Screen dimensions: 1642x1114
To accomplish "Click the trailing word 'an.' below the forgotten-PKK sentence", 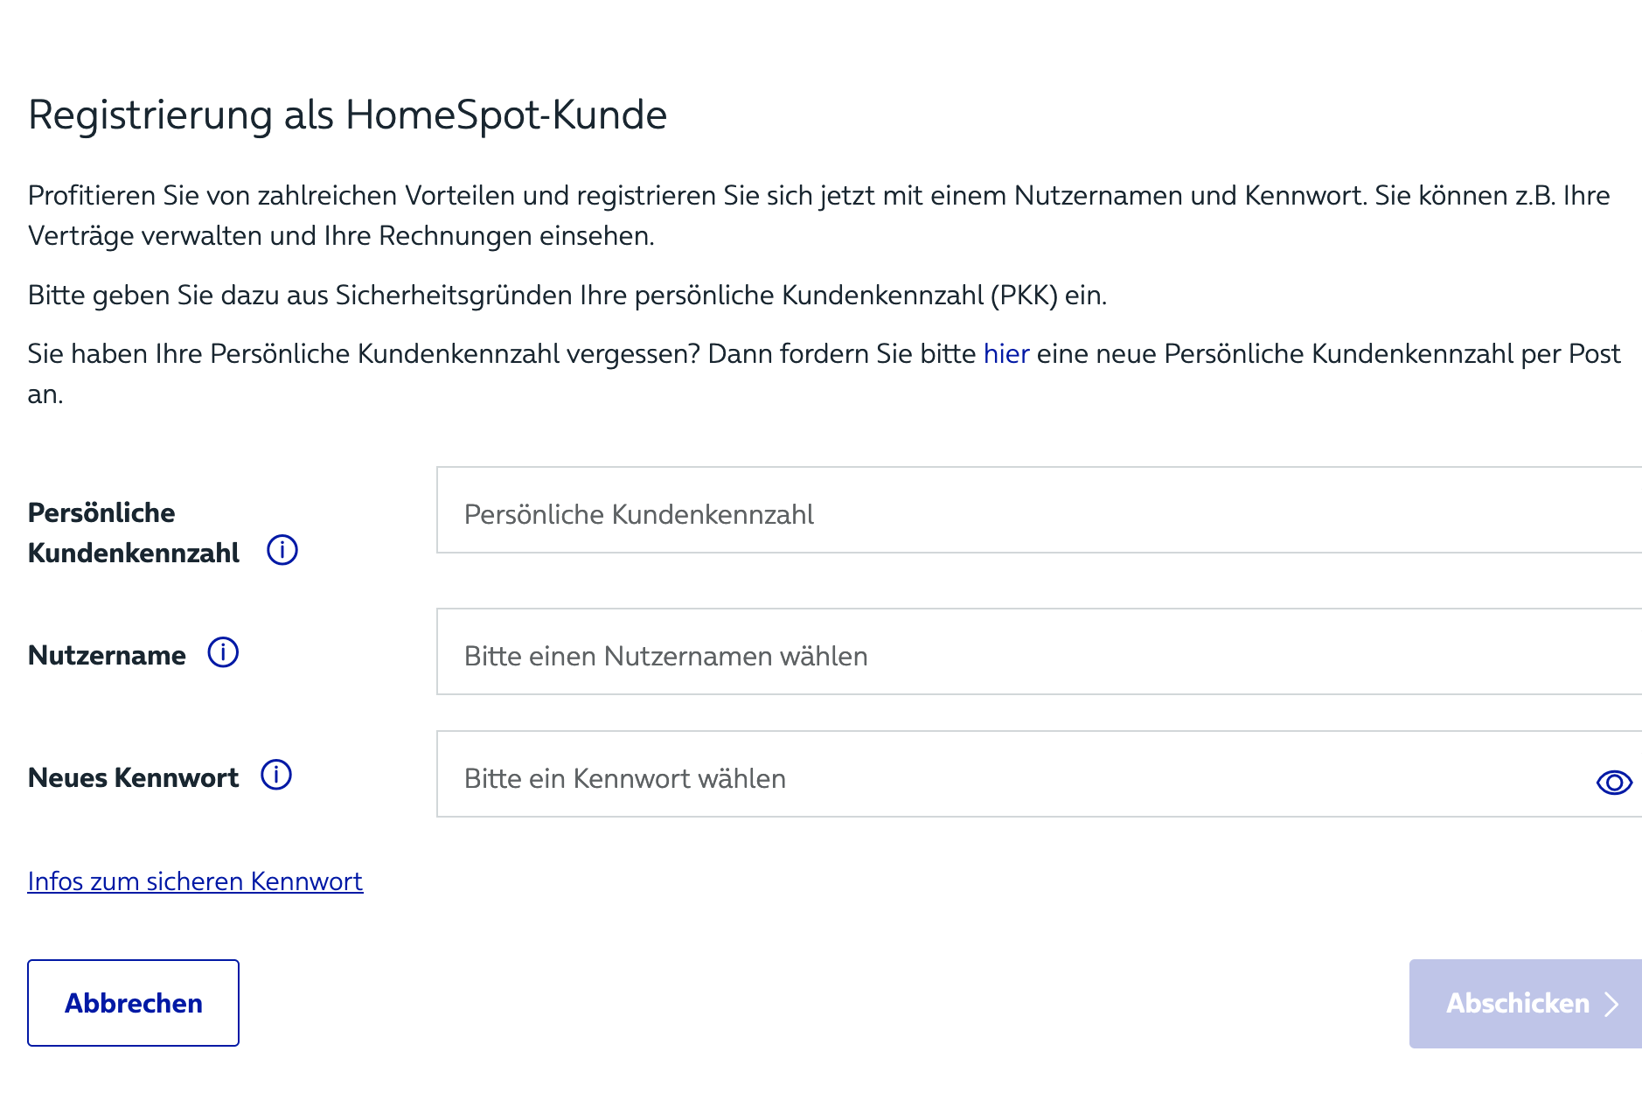I will click(45, 394).
